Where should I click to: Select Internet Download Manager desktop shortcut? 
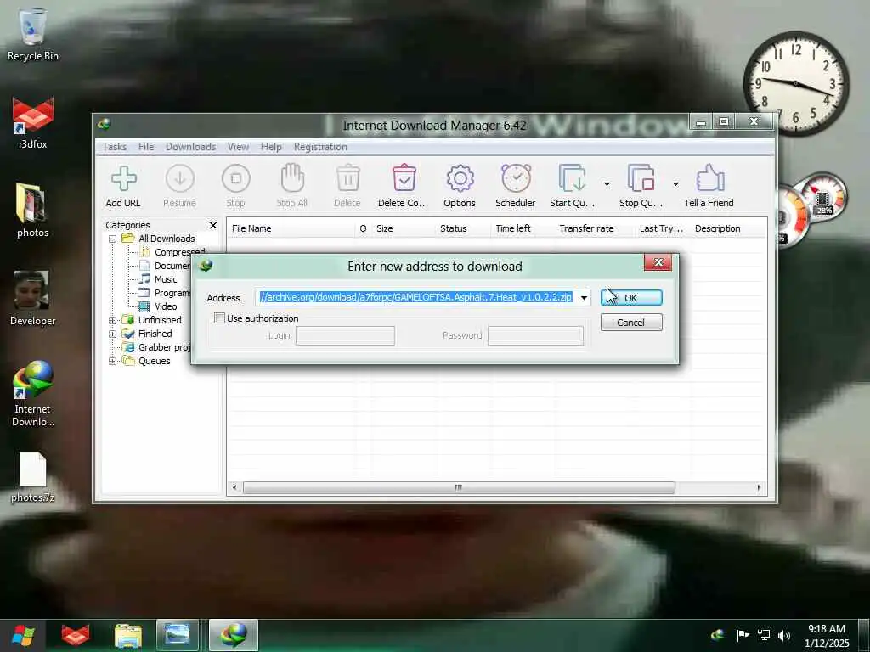[33, 394]
